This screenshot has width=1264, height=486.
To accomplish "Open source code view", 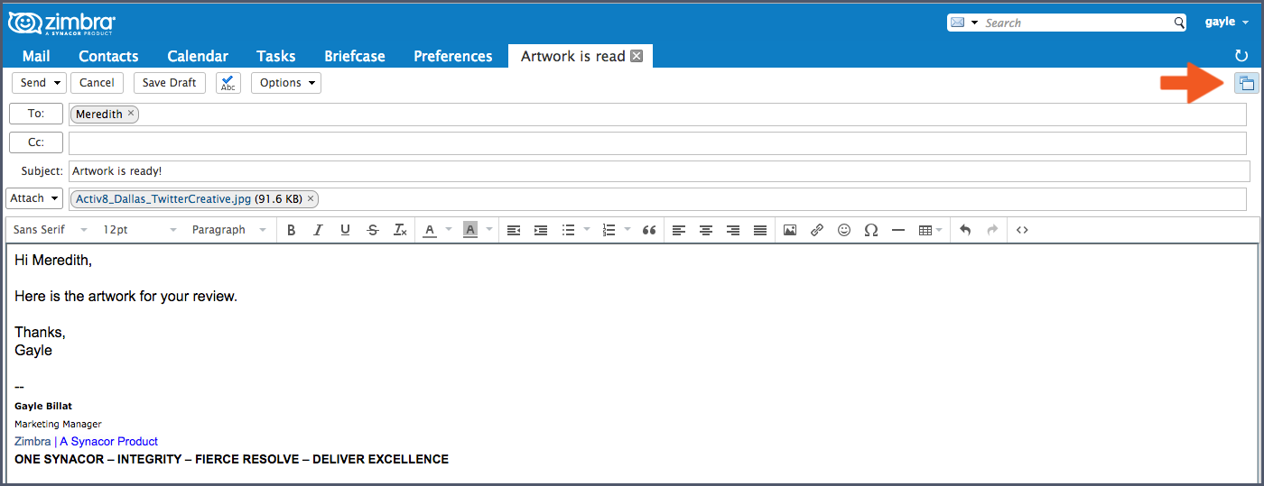I will 1022,230.
